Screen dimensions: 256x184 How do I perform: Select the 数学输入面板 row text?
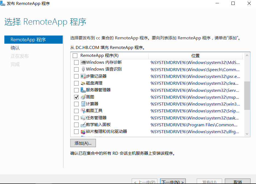point(98,125)
